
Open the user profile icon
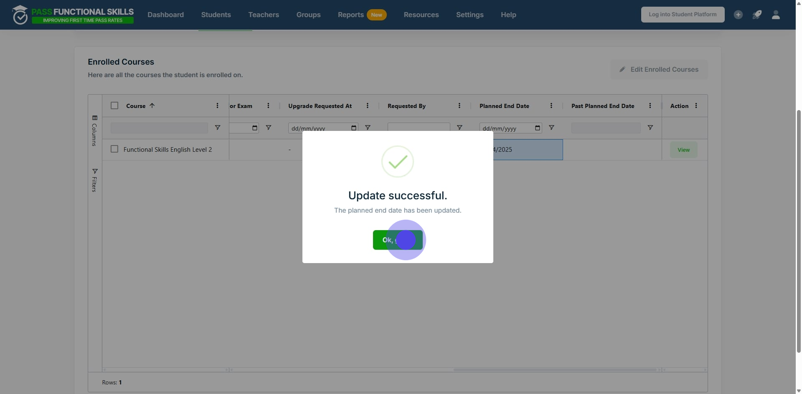[776, 15]
